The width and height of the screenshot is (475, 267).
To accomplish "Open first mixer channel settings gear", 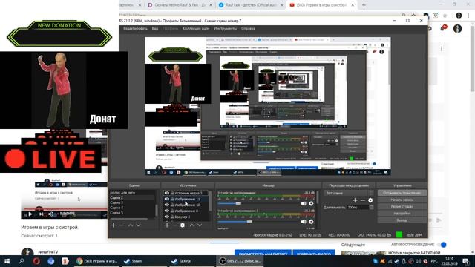I will click(311, 203).
